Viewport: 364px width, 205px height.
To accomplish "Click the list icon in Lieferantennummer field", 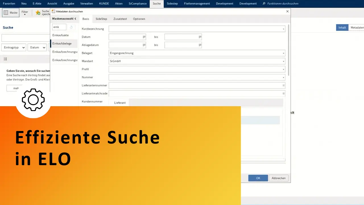I will pos(283,85).
